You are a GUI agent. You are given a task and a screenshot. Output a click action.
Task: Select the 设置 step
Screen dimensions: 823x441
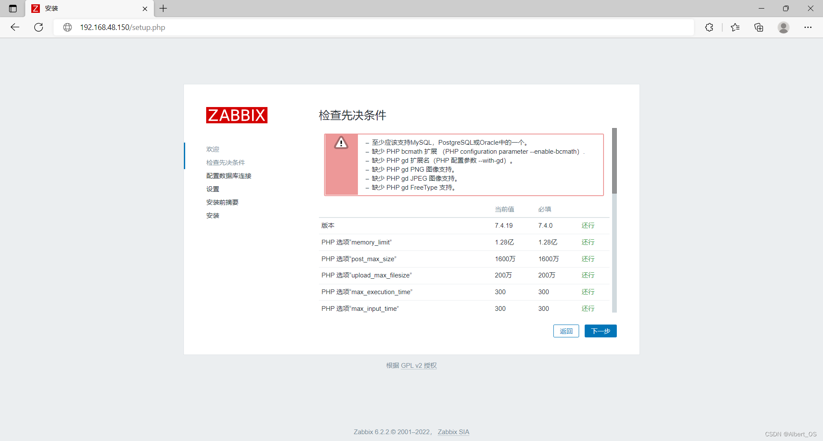213,189
